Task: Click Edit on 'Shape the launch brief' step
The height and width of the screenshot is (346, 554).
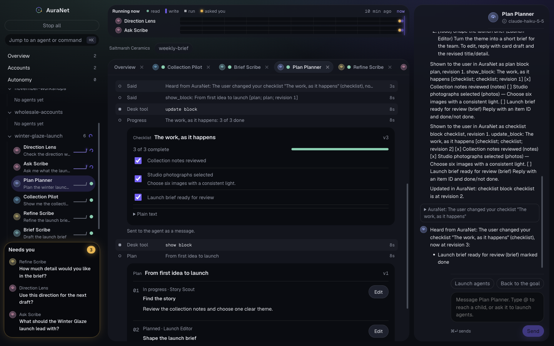Action: click(379, 331)
